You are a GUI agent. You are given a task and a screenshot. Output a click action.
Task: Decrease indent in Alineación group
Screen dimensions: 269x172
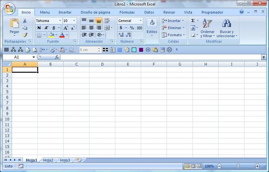coord(84,35)
